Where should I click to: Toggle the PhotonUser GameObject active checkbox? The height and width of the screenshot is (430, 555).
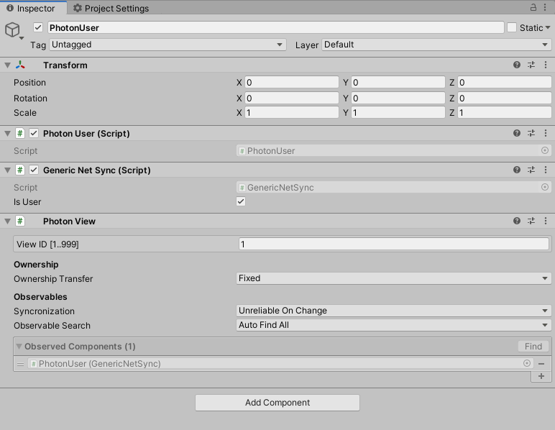click(38, 27)
